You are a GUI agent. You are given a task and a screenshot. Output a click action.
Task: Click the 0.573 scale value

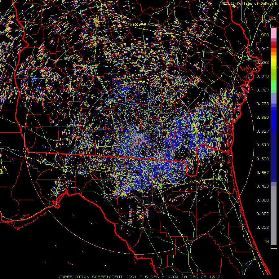[263, 145]
